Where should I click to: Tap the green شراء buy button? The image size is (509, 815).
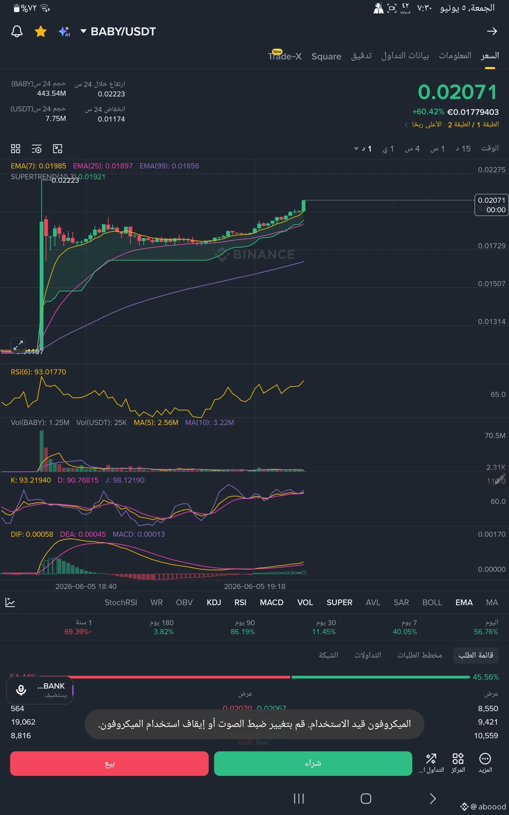pos(313,763)
